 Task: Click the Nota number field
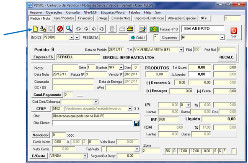(65, 68)
